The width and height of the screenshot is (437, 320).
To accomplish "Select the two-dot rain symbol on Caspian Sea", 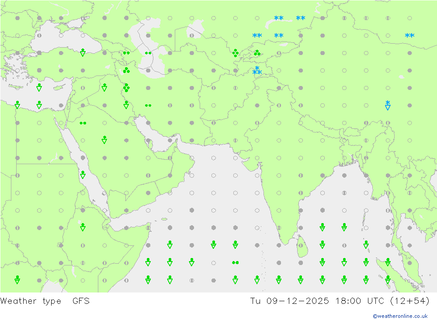I will coord(148,53).
